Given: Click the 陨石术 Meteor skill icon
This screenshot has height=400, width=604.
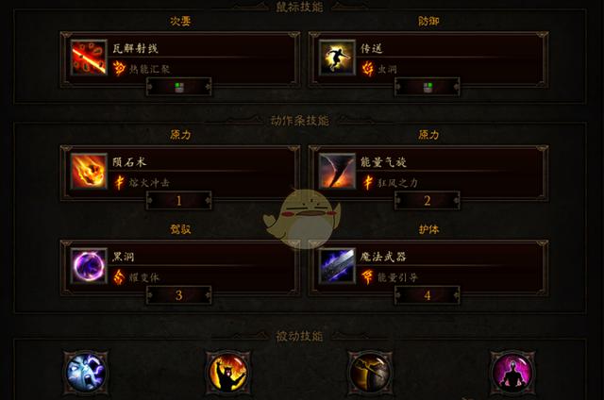Looking at the screenshot, I should (89, 172).
